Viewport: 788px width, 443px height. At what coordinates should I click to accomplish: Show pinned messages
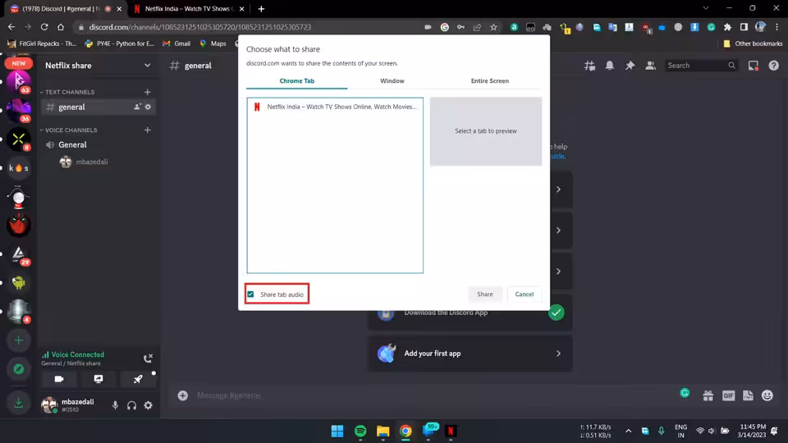point(630,66)
